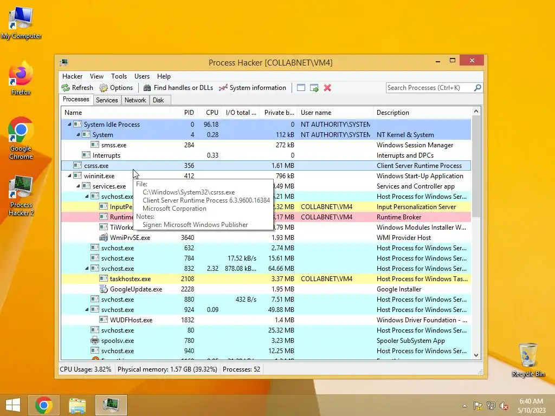Click process list scrollbar up arrow
This screenshot has height=416, width=555.
[476, 111]
